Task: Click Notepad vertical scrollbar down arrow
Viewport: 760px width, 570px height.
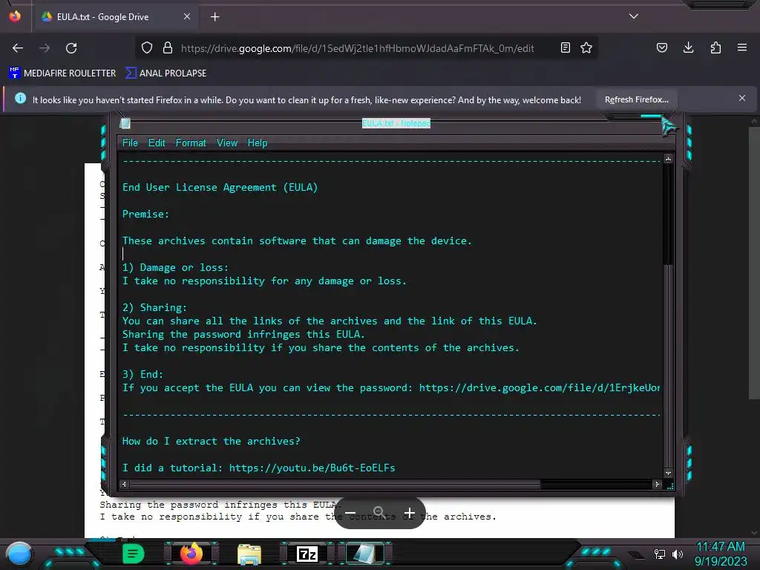Action: point(669,473)
